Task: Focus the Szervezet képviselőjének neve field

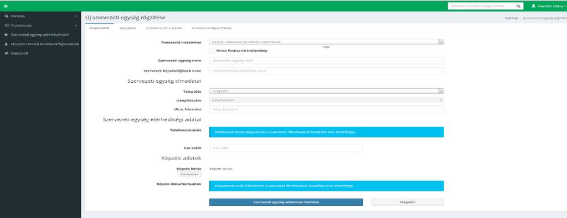Action: pyautogui.click(x=326, y=71)
